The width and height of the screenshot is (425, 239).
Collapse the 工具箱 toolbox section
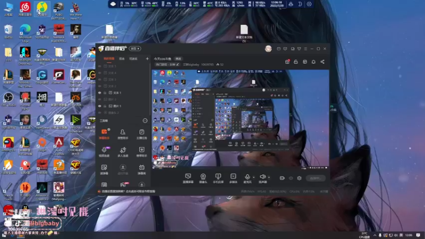pyautogui.click(x=145, y=121)
